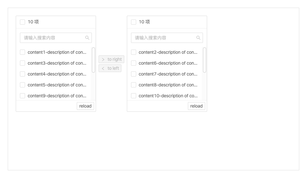Tick the content7 checkbox
The height and width of the screenshot is (178, 307).
pyautogui.click(x=134, y=74)
